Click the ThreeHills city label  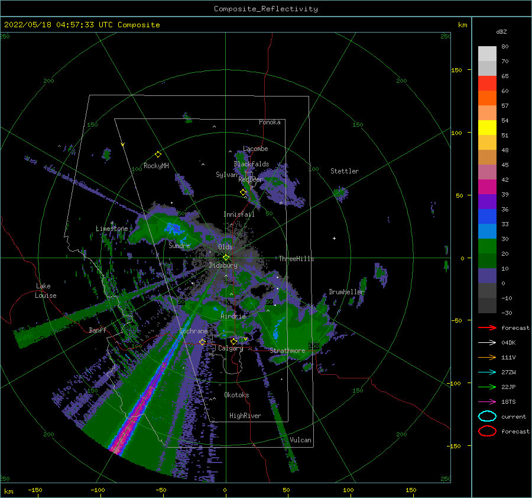coord(296,259)
